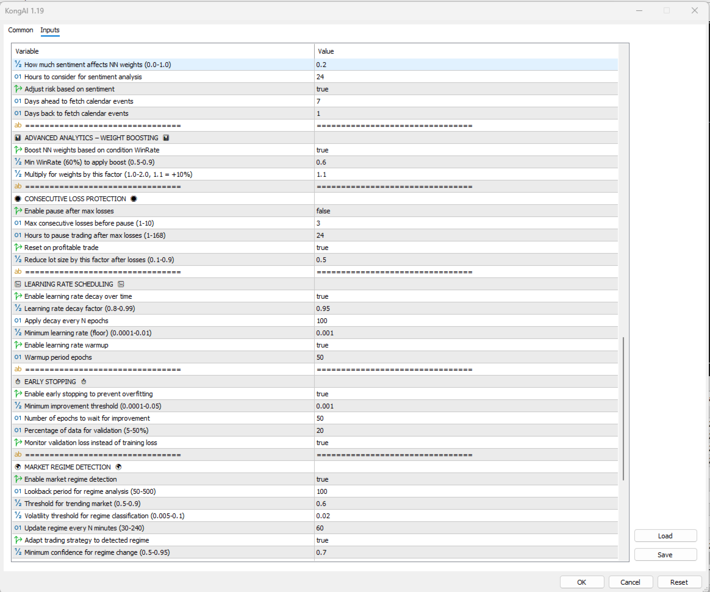Click the double icon beside Min WinRate to apply boost
The image size is (710, 592).
point(18,162)
